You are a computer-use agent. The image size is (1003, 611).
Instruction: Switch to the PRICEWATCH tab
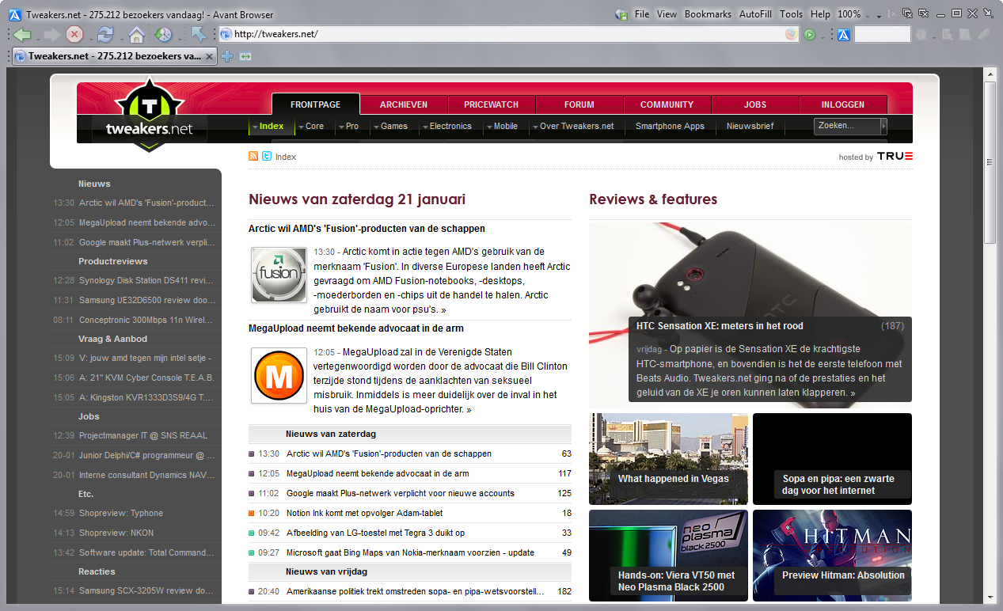coord(492,104)
